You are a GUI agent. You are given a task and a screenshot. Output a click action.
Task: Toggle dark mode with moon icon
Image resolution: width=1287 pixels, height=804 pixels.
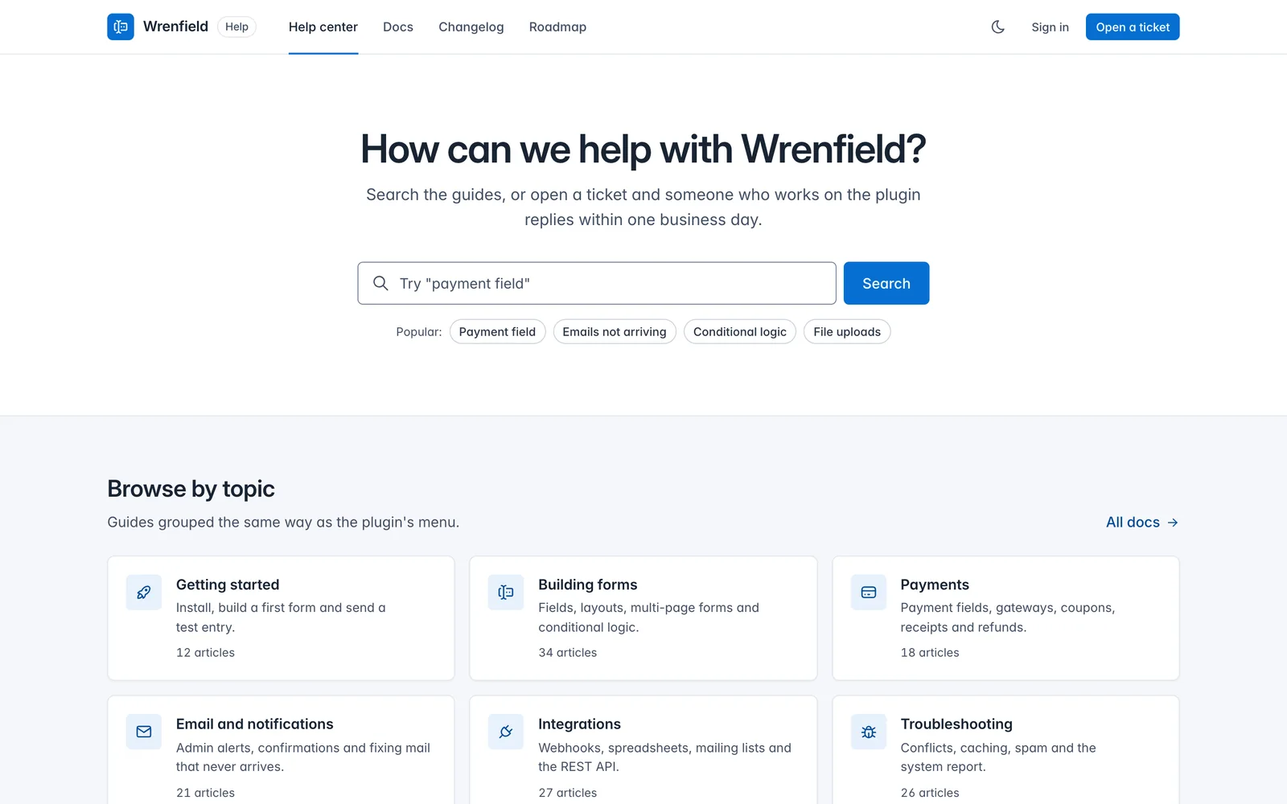(x=997, y=27)
